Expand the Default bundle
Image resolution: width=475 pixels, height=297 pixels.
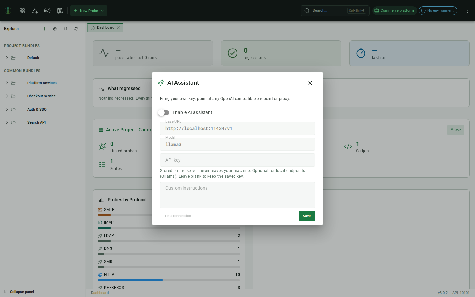click(7, 58)
